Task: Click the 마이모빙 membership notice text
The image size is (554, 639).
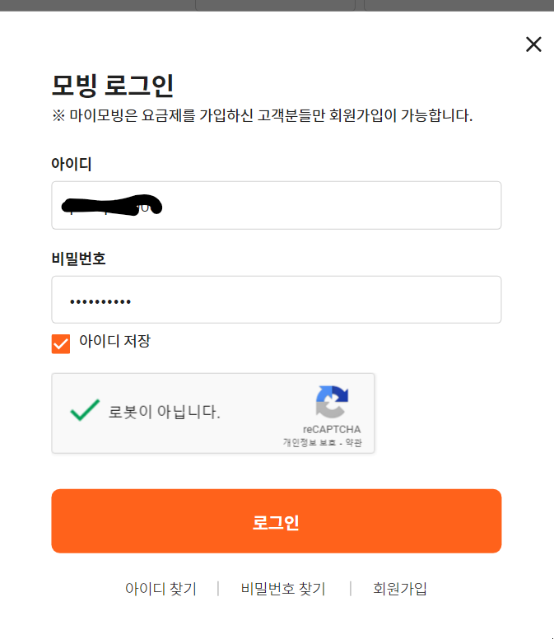Action: point(263,116)
